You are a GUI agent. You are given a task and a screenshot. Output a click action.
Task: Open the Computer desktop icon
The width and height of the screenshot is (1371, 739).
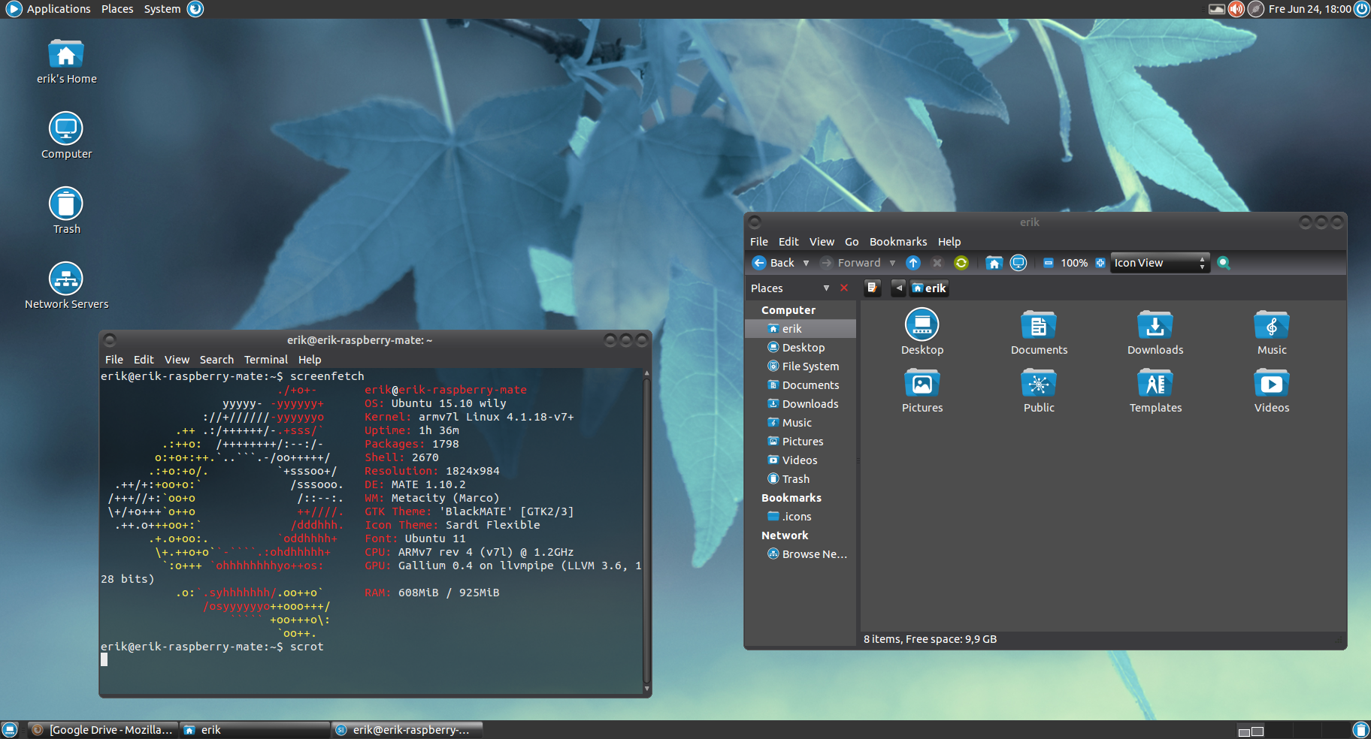pos(66,136)
